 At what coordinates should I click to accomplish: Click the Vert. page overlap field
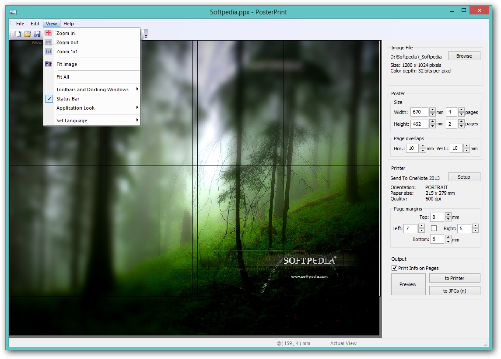click(x=456, y=148)
